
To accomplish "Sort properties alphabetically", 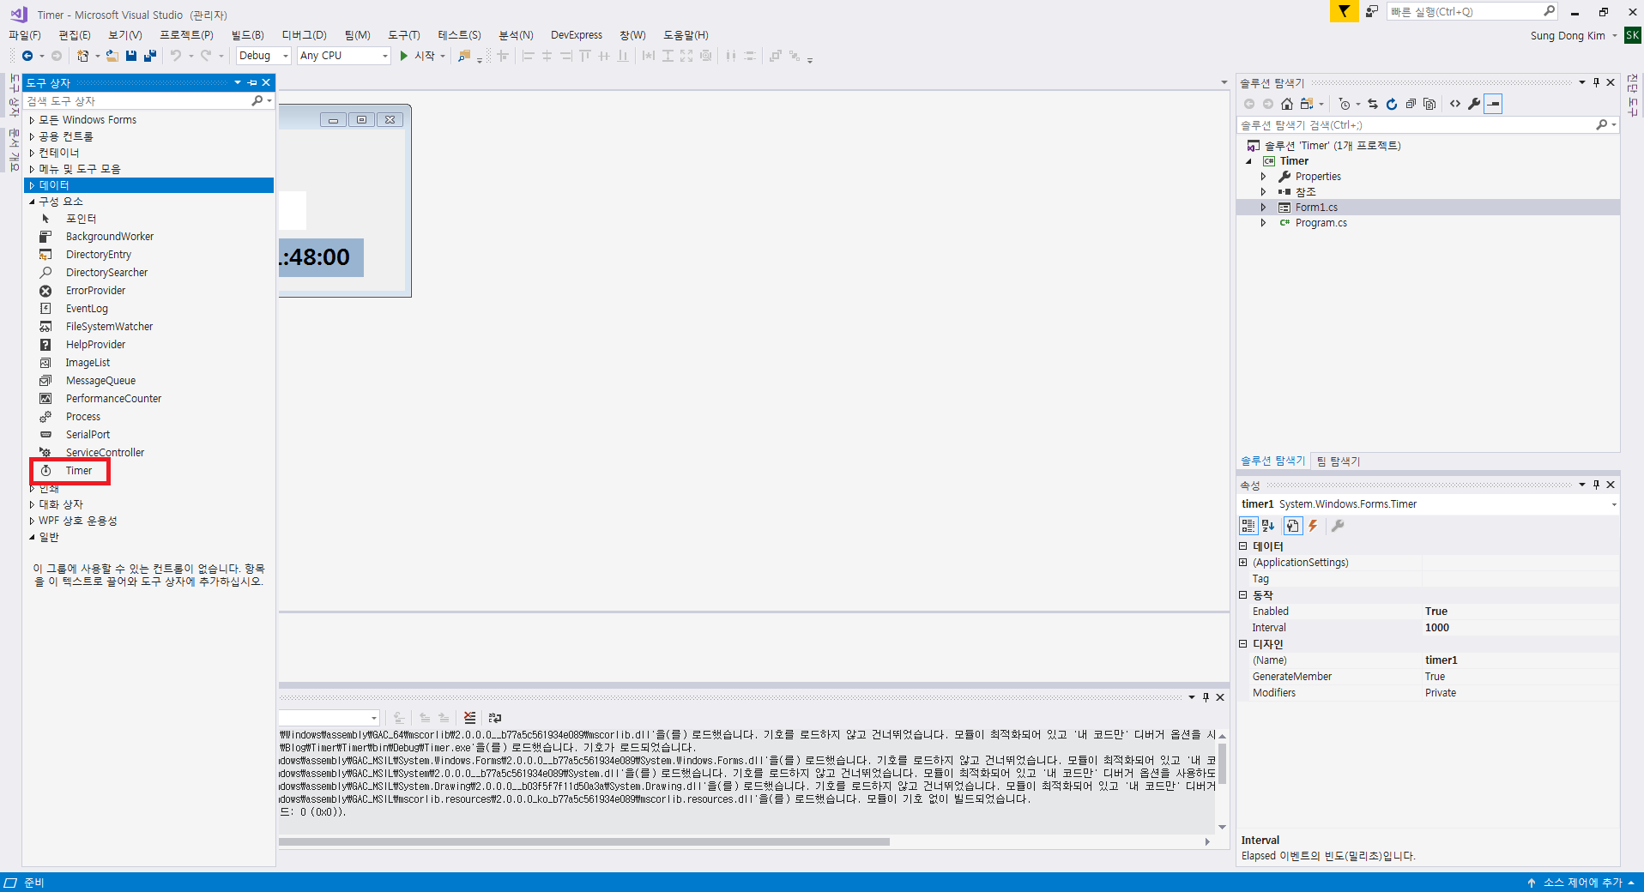I will pos(1268,526).
